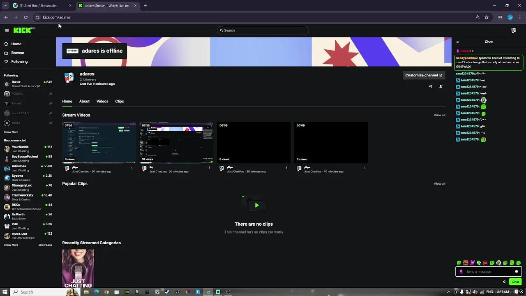Click the purple microphone chat identity icon

click(x=461, y=271)
